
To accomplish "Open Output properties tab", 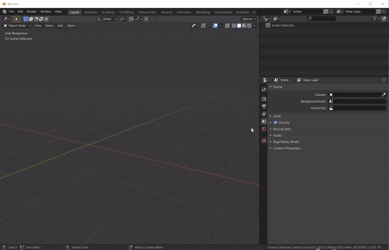I will (x=264, y=106).
